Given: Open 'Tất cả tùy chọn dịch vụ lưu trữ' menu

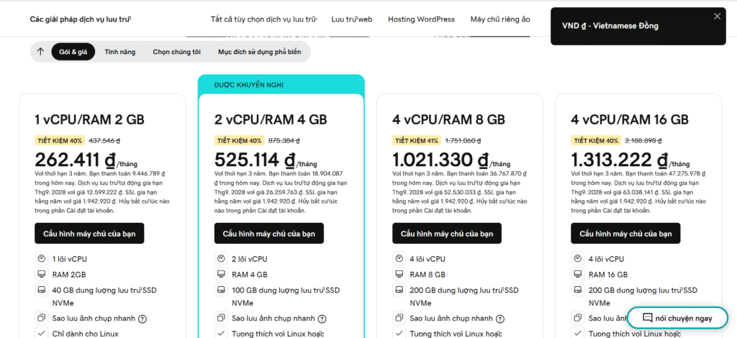Looking at the screenshot, I should tap(263, 19).
